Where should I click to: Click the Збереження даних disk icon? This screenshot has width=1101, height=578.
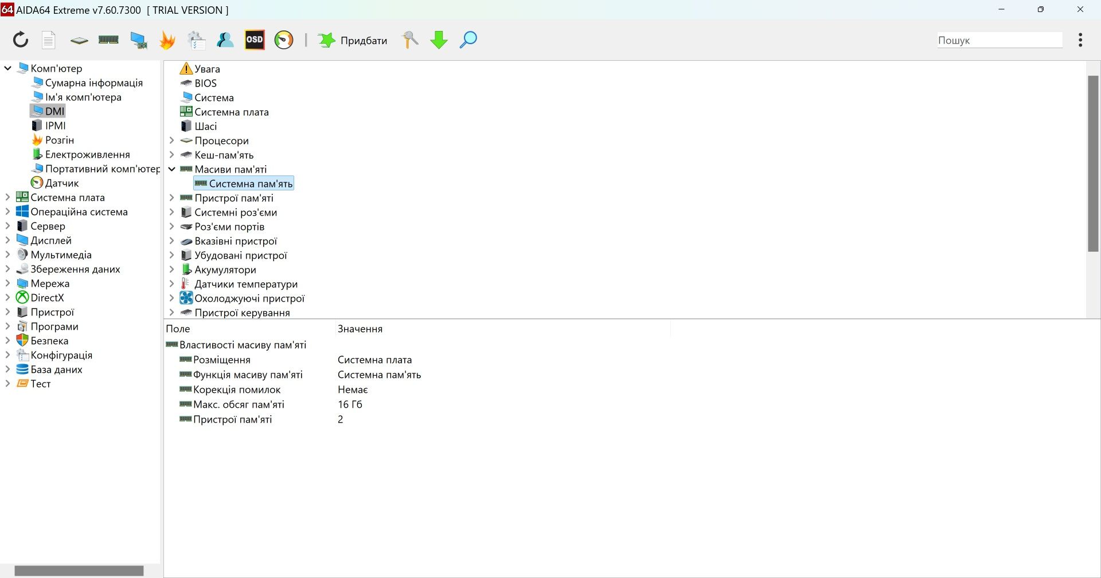tap(22, 268)
